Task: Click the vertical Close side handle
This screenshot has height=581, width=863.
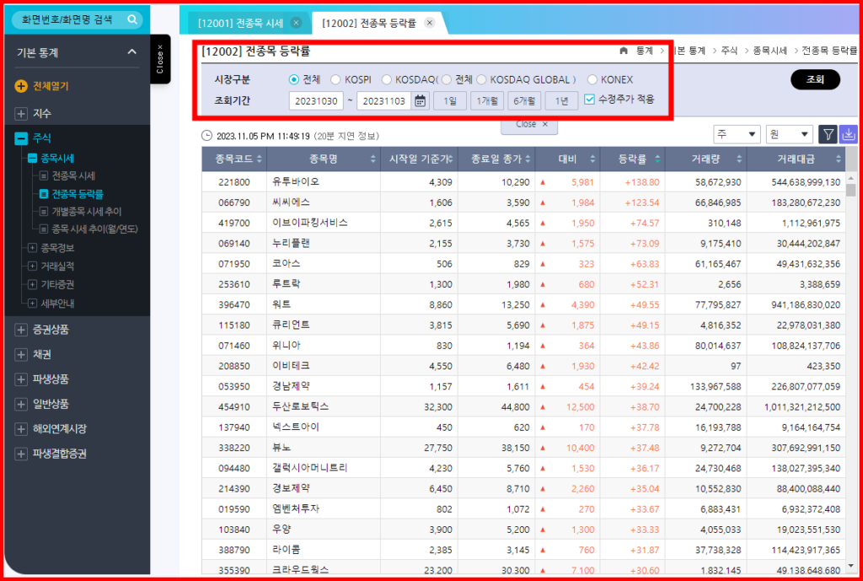Action: pyautogui.click(x=160, y=59)
